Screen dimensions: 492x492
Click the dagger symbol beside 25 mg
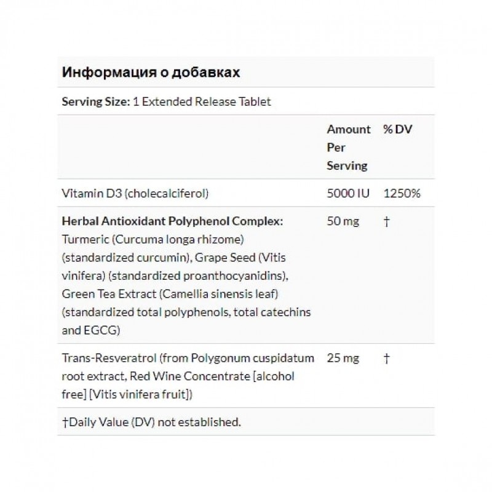[386, 359]
